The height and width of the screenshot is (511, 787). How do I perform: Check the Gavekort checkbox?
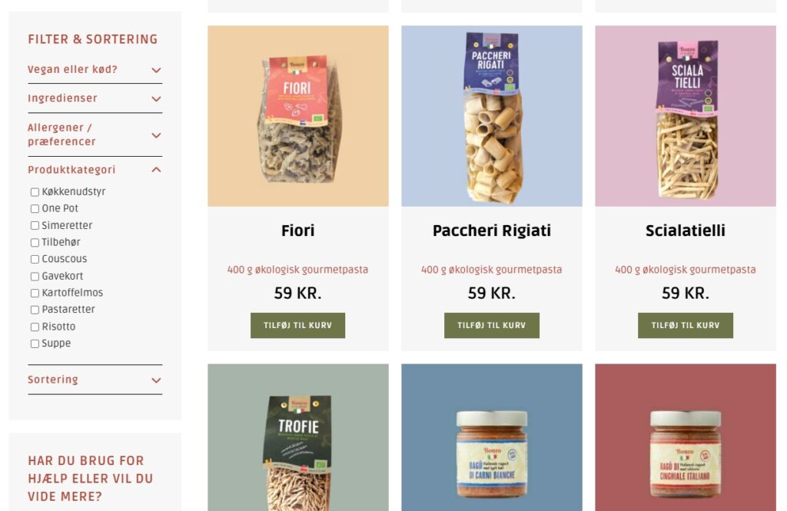tap(35, 277)
